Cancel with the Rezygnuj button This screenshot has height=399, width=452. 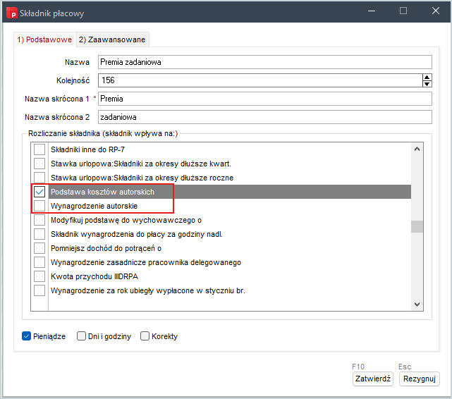420,379
